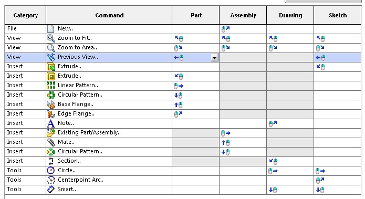Select the Sketch gesture cell for Smart
The height and width of the screenshot is (199, 365).
coord(338,190)
